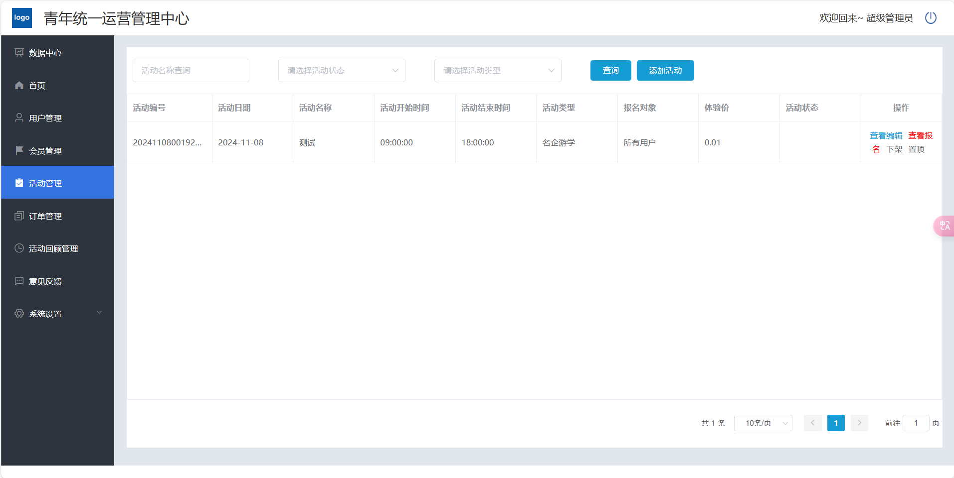954x478 pixels.
Task: Open the 请选择活动状态 dropdown
Action: click(x=342, y=70)
